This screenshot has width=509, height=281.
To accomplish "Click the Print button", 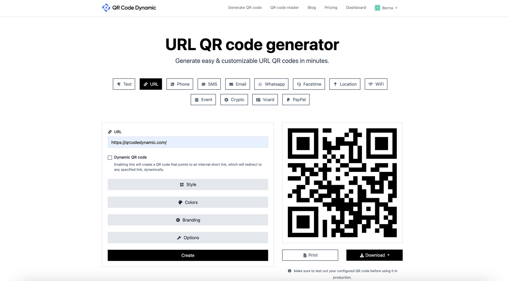I will (x=310, y=255).
